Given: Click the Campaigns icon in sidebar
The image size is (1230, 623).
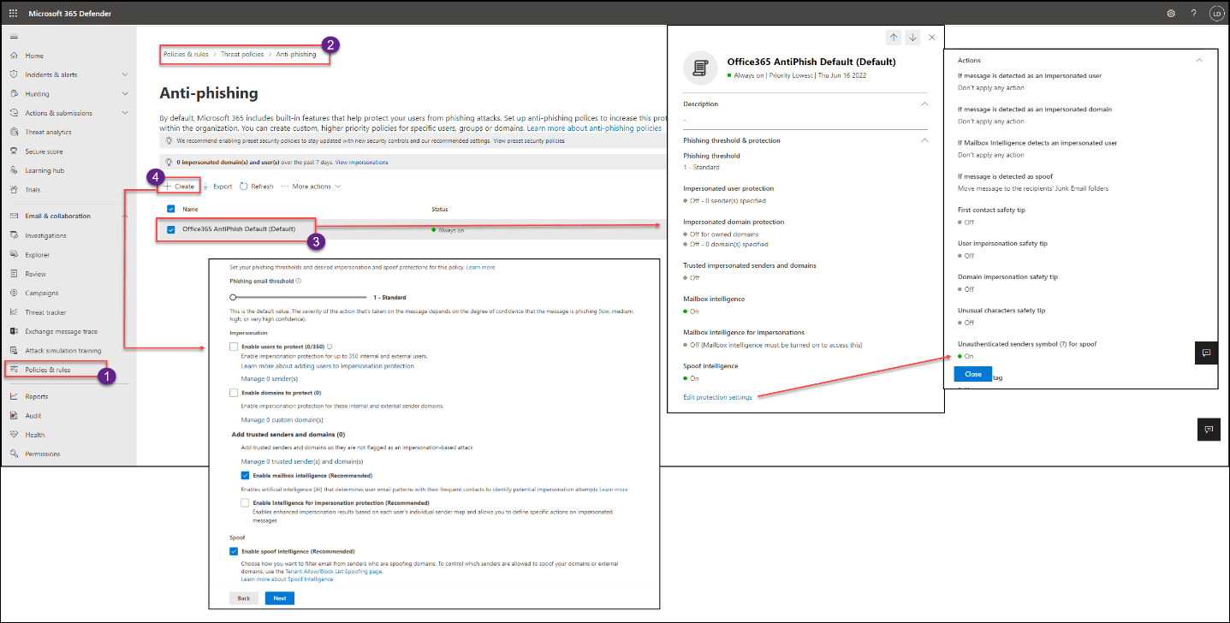Looking at the screenshot, I should 14,293.
